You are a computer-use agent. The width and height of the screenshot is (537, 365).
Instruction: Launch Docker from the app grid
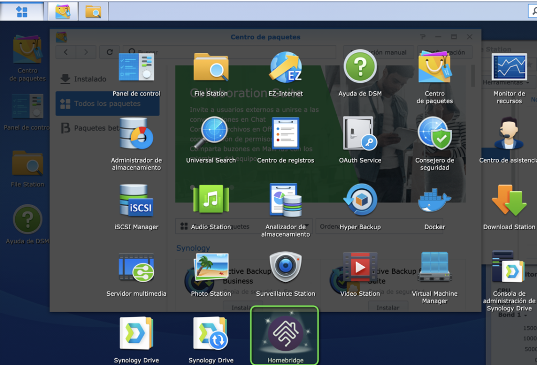pos(434,200)
